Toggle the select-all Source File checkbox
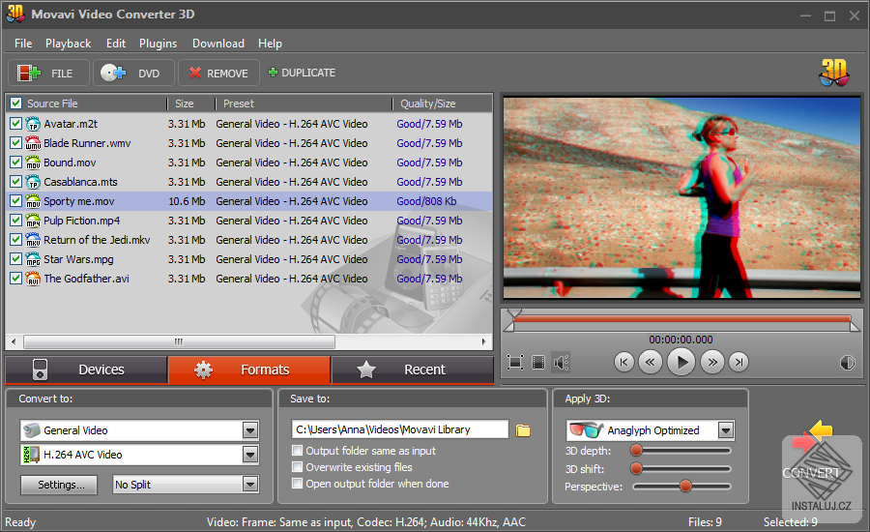The width and height of the screenshot is (870, 532). click(x=16, y=103)
